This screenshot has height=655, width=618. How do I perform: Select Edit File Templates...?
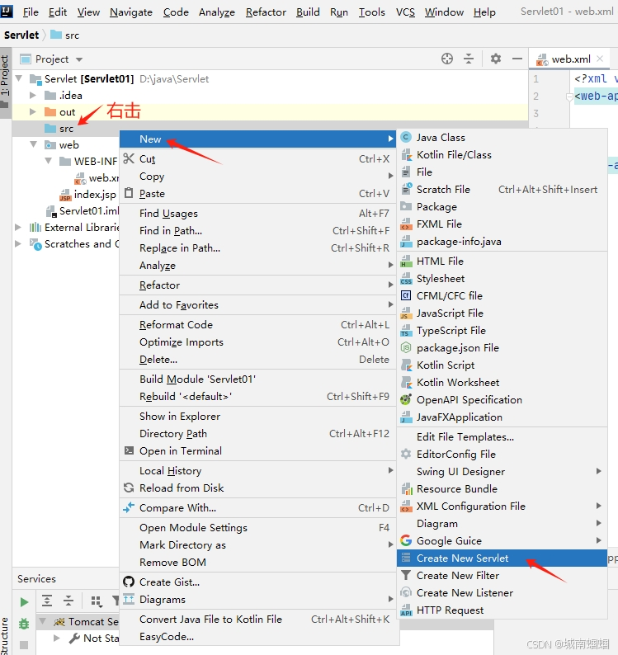click(502, 437)
